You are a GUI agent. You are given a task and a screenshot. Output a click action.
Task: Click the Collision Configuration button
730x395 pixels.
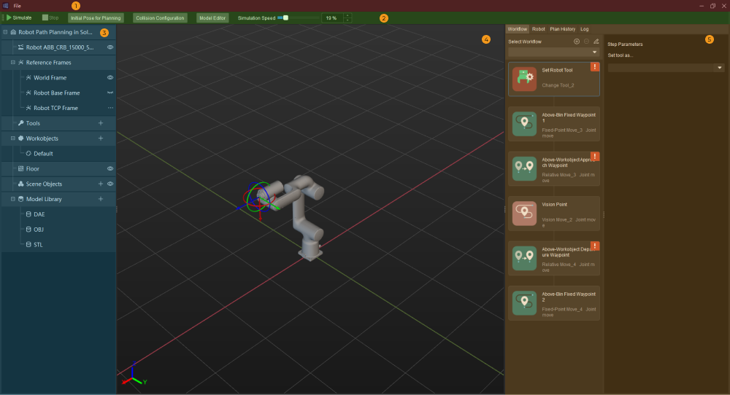coord(160,17)
